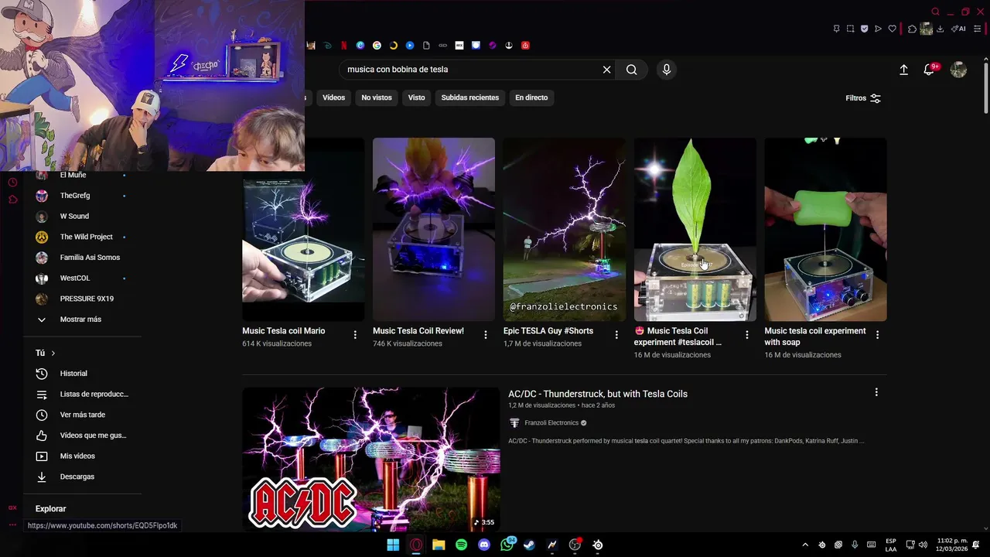Select the Subidas recientes filter chip
The image size is (990, 557).
[470, 97]
